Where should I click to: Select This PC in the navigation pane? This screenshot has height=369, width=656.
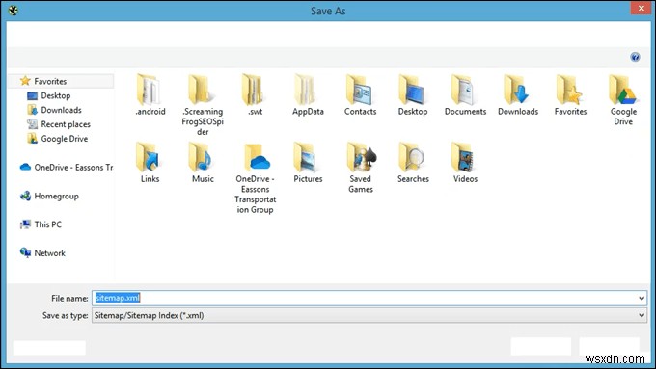(x=41, y=224)
